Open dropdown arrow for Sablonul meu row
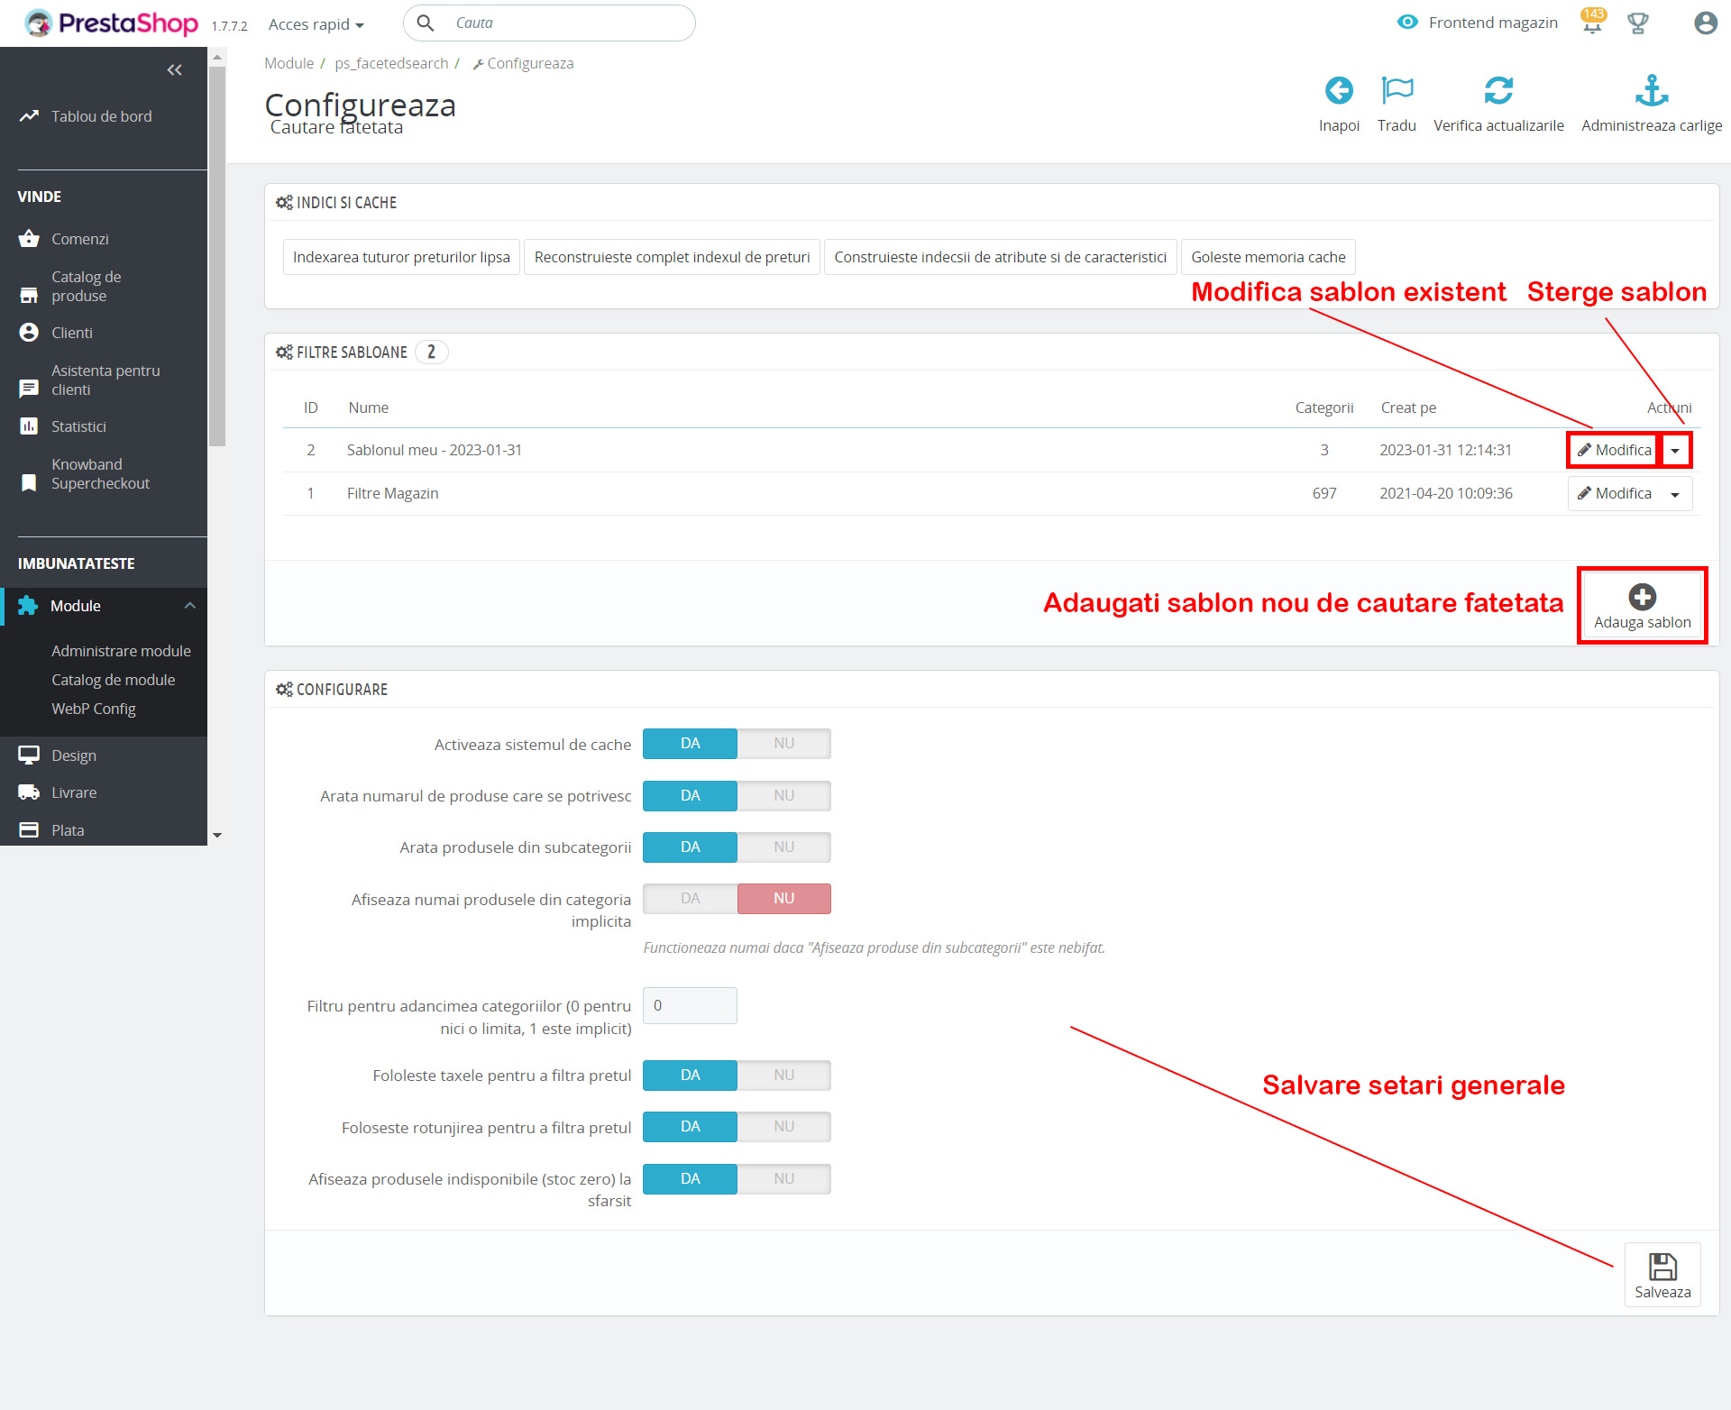The width and height of the screenshot is (1731, 1410). click(1675, 450)
